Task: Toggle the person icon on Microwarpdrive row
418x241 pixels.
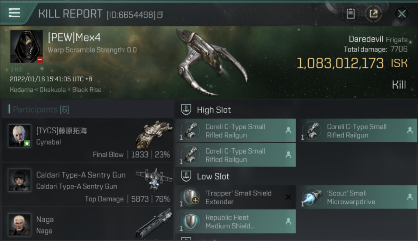Action: [410, 197]
